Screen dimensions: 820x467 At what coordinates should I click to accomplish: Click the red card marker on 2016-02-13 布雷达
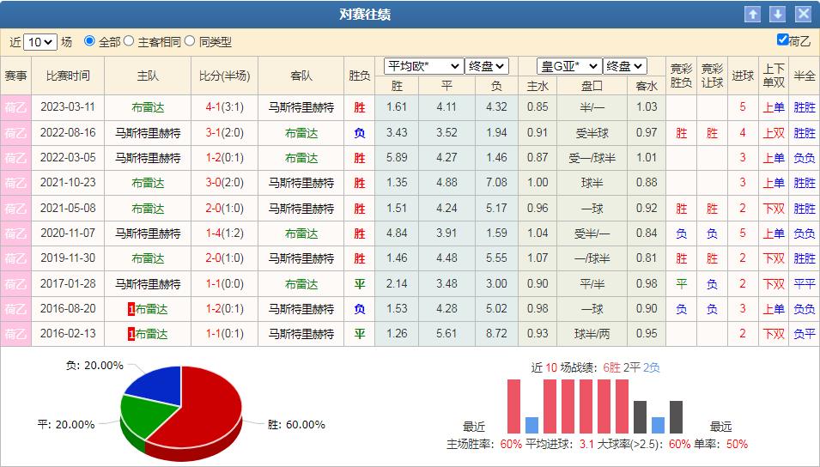coord(131,334)
